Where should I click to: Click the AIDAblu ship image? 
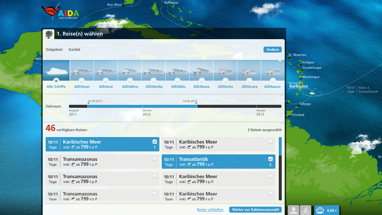pyautogui.click(x=177, y=70)
